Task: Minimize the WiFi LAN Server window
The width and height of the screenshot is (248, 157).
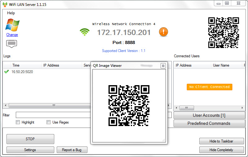Action: pyautogui.click(x=219, y=3)
